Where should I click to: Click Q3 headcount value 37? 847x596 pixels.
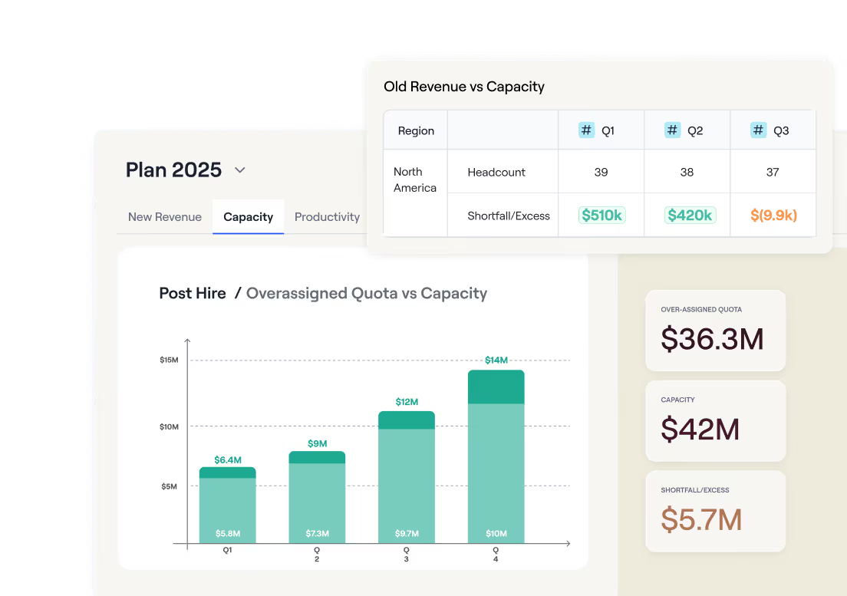pos(773,173)
